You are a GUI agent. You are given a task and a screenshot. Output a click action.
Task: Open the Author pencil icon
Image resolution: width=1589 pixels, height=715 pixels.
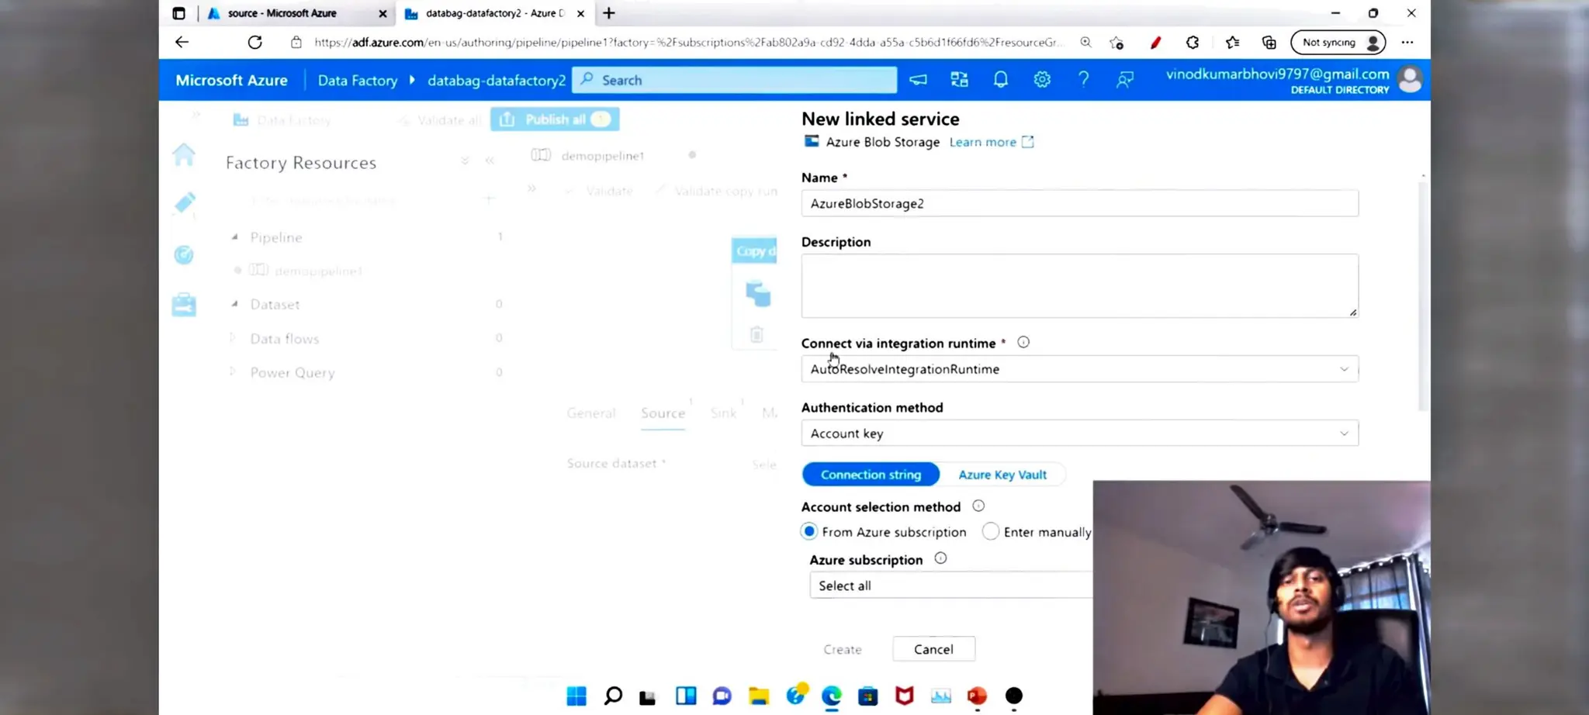[185, 202]
